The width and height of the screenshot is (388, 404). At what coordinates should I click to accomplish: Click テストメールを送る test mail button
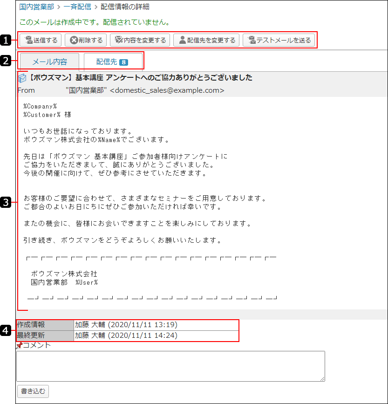click(x=279, y=40)
